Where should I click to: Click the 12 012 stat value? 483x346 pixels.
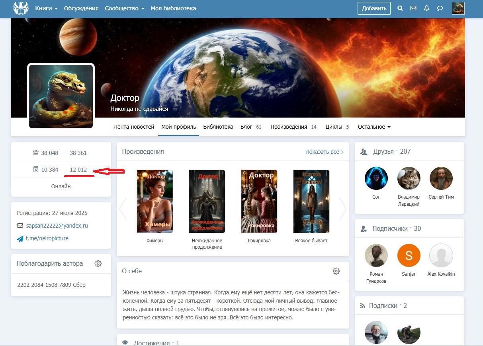click(78, 170)
